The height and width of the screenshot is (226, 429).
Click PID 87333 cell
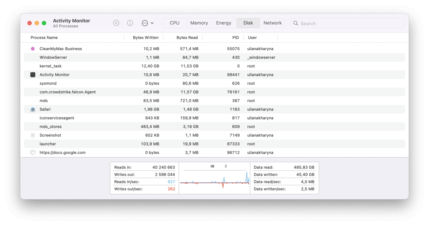click(233, 144)
